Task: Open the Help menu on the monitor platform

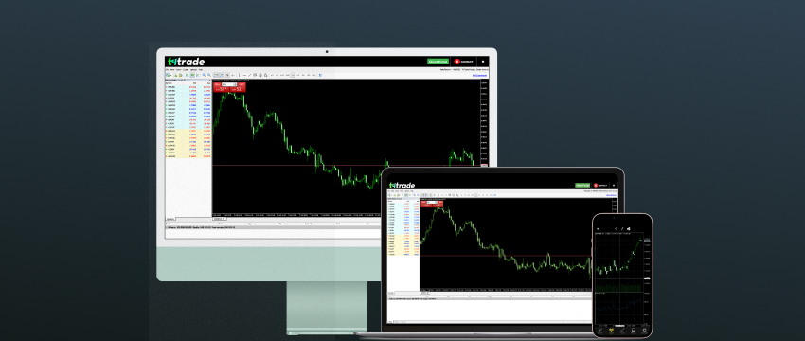Action: point(201,70)
